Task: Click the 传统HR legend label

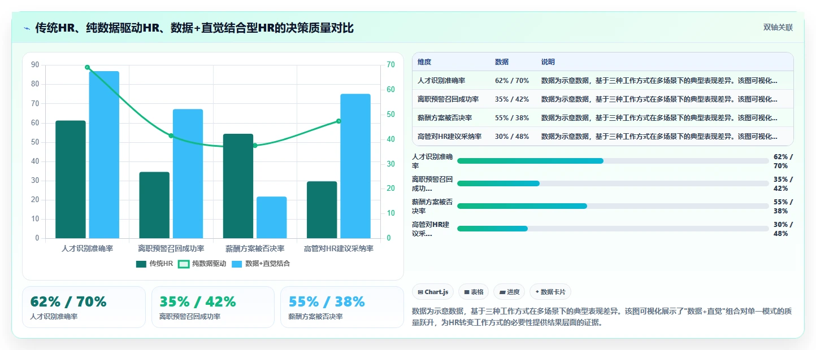Action: 161,264
